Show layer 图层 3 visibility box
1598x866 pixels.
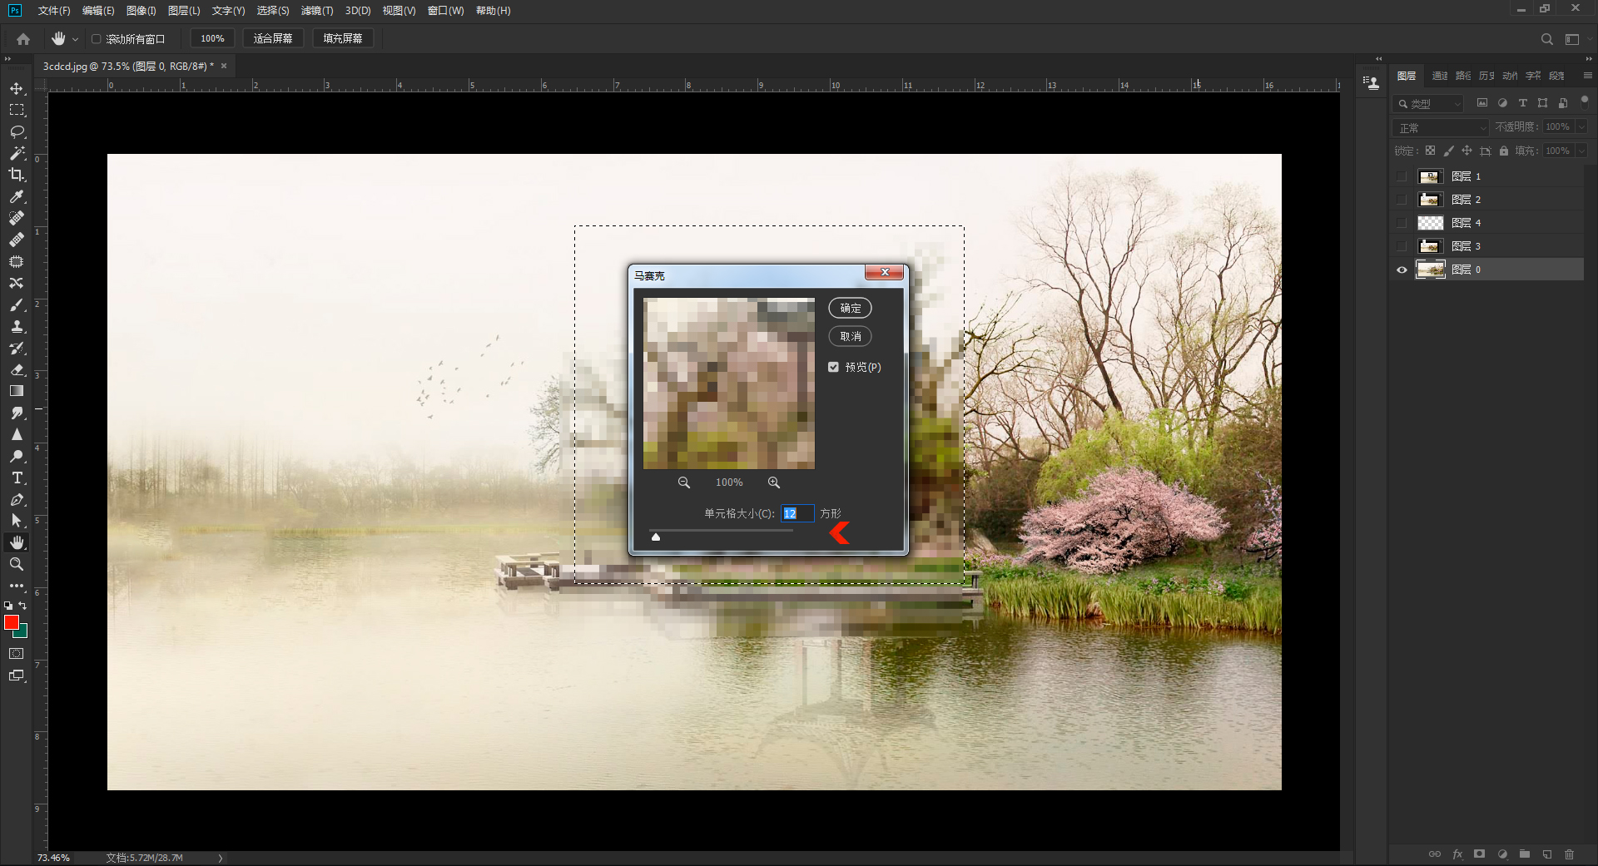tap(1402, 246)
